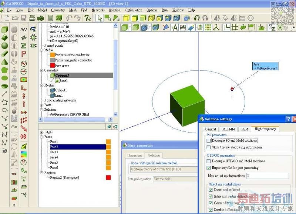Image resolution: width=296 pixels, height=214 pixels.
Task: Open a model file with folder icon
Action: 15,18
